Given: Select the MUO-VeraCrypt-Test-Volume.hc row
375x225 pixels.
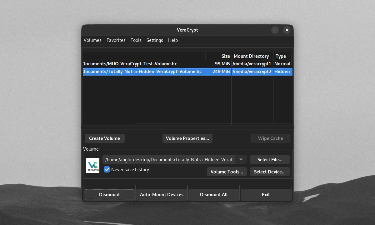Looking at the screenshot, I should point(187,64).
